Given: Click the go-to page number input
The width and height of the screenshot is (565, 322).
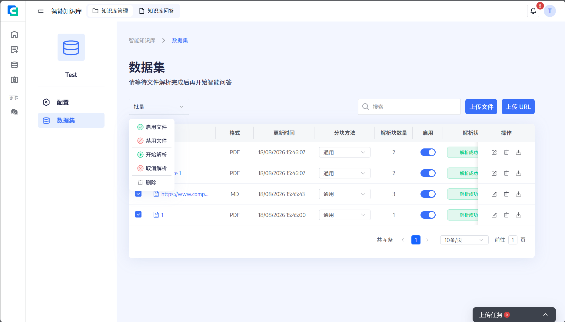Looking at the screenshot, I should (513, 240).
